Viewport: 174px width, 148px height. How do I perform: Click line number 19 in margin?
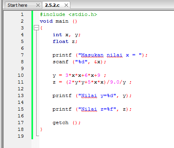21,136
